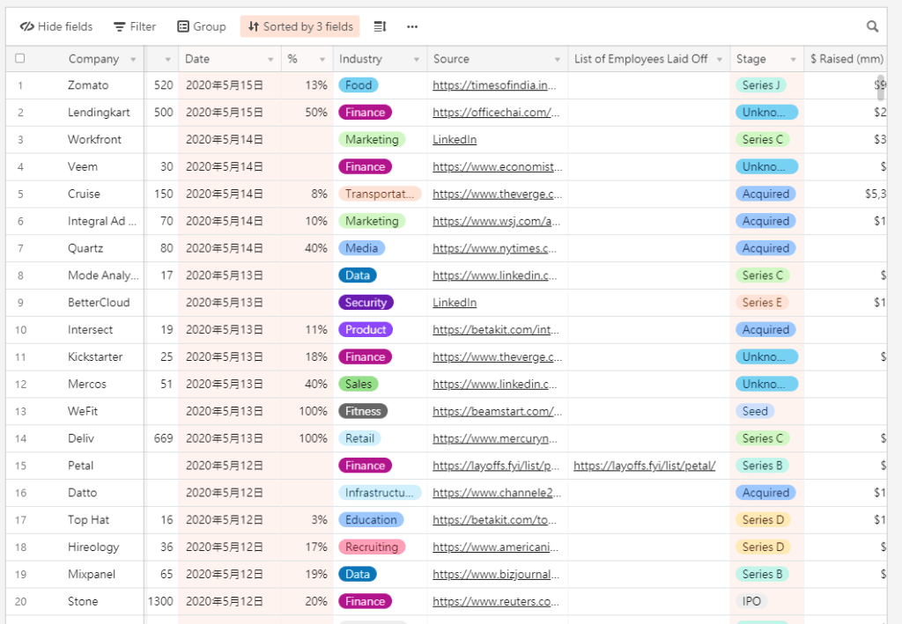Open economist link for Veem
Viewport: 902px width, 624px height.
click(x=497, y=166)
